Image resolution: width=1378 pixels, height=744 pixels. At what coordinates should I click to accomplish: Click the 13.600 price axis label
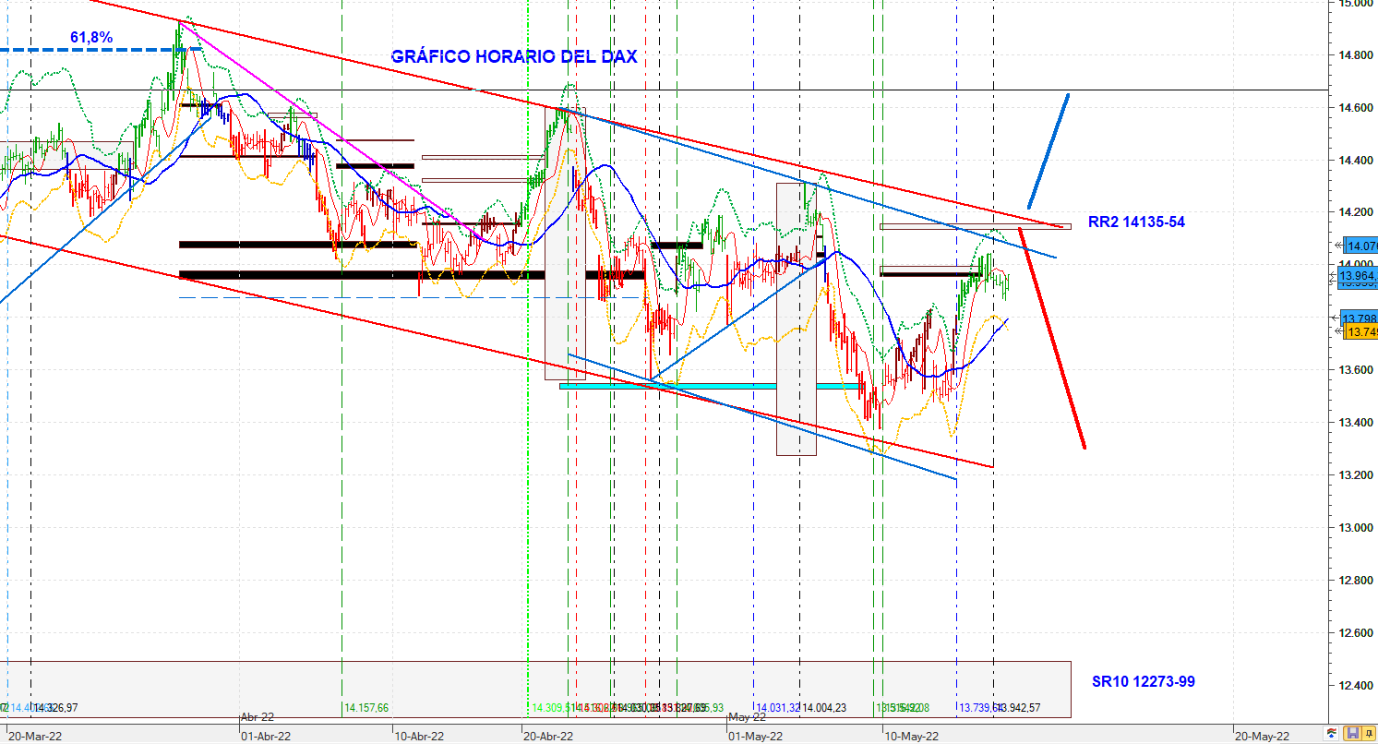1358,370
